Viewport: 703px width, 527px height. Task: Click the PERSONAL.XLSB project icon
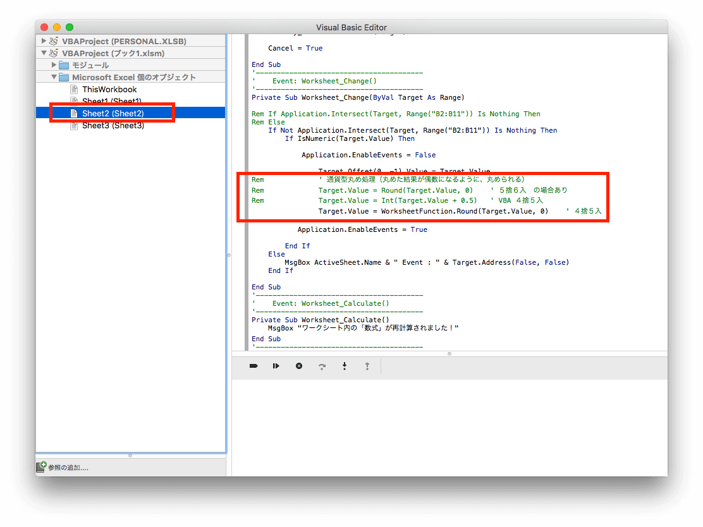(54, 41)
